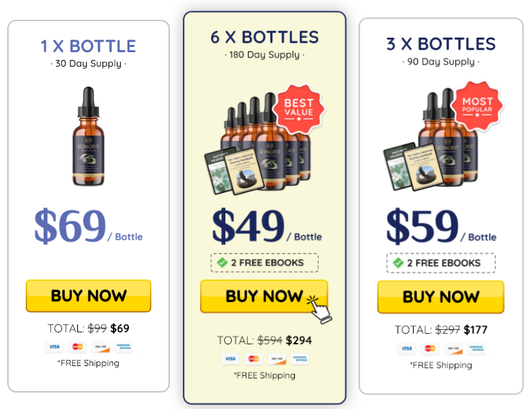Screen dimensions: 532x409
Task: Click the green checkmark in 6 bottles ebooks box
Action: tap(222, 262)
